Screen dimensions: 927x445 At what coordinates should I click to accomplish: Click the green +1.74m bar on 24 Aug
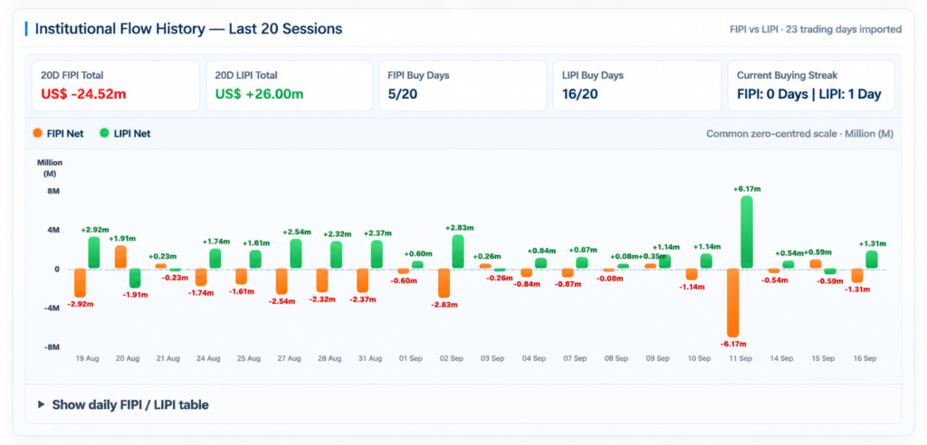pos(215,259)
